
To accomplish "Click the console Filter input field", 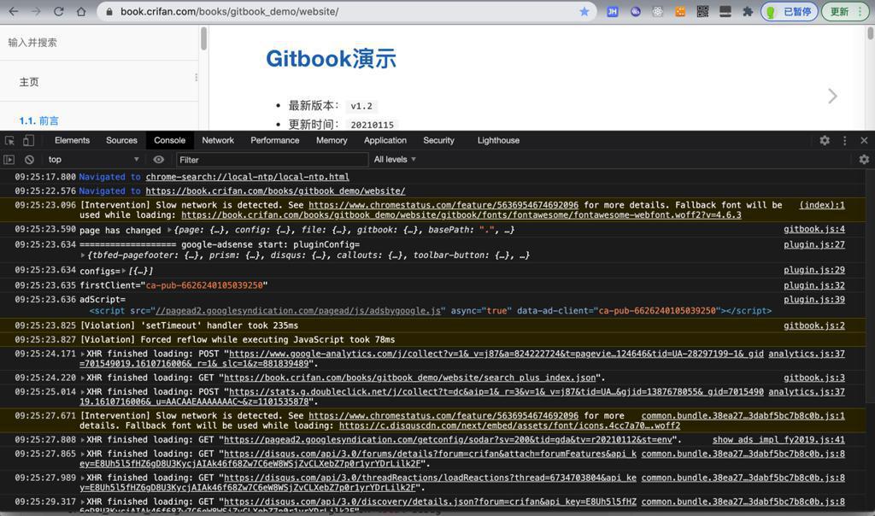I will coord(273,160).
